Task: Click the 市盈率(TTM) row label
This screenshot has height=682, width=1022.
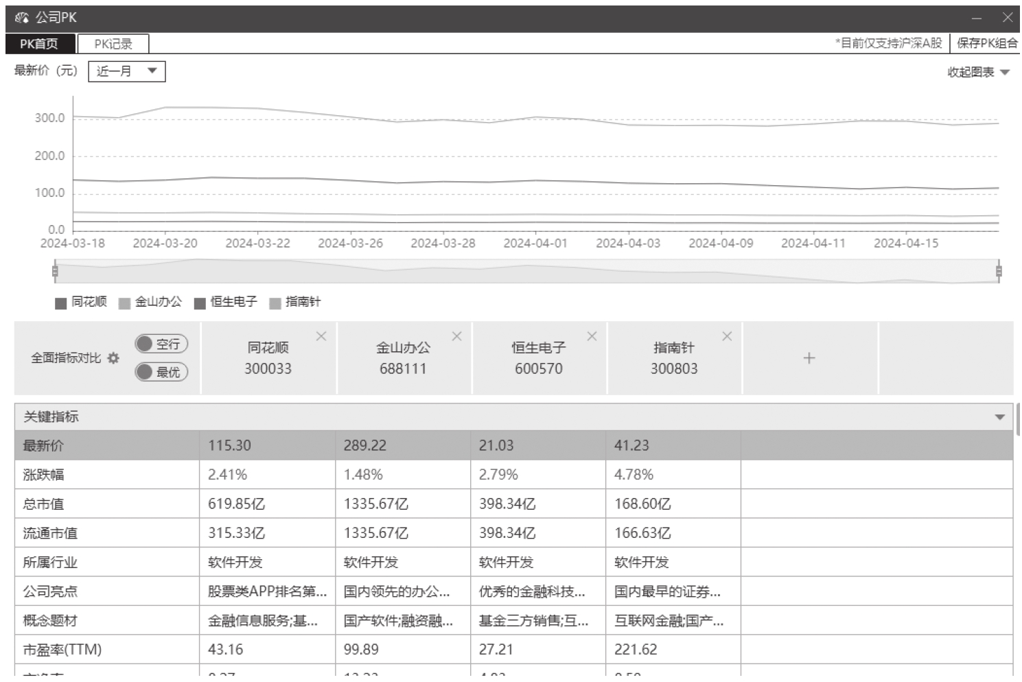Action: coord(62,650)
